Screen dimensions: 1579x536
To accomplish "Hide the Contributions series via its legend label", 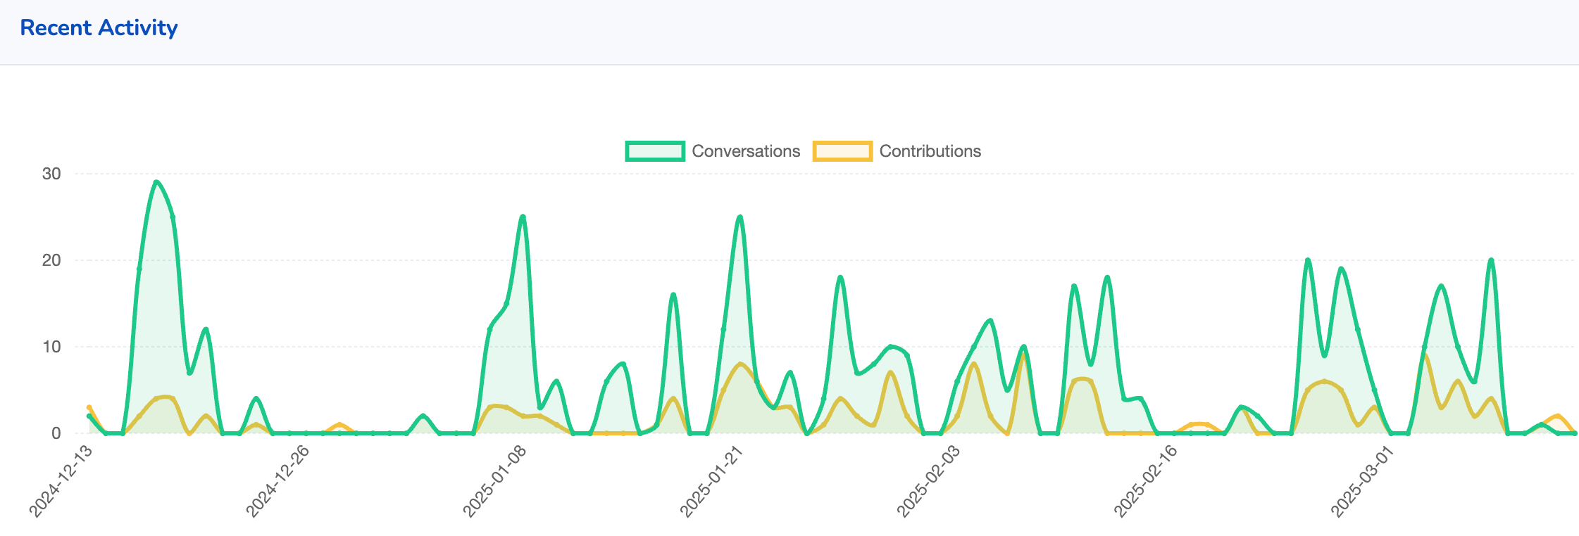I will point(930,151).
